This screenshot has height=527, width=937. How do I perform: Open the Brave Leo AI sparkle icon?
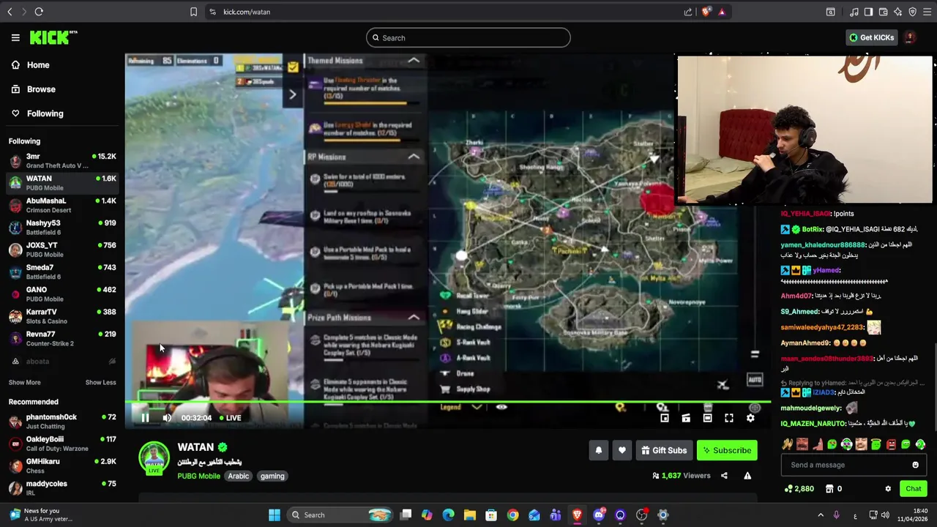click(897, 12)
